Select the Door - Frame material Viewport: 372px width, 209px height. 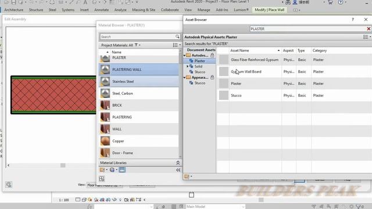[x=139, y=153]
